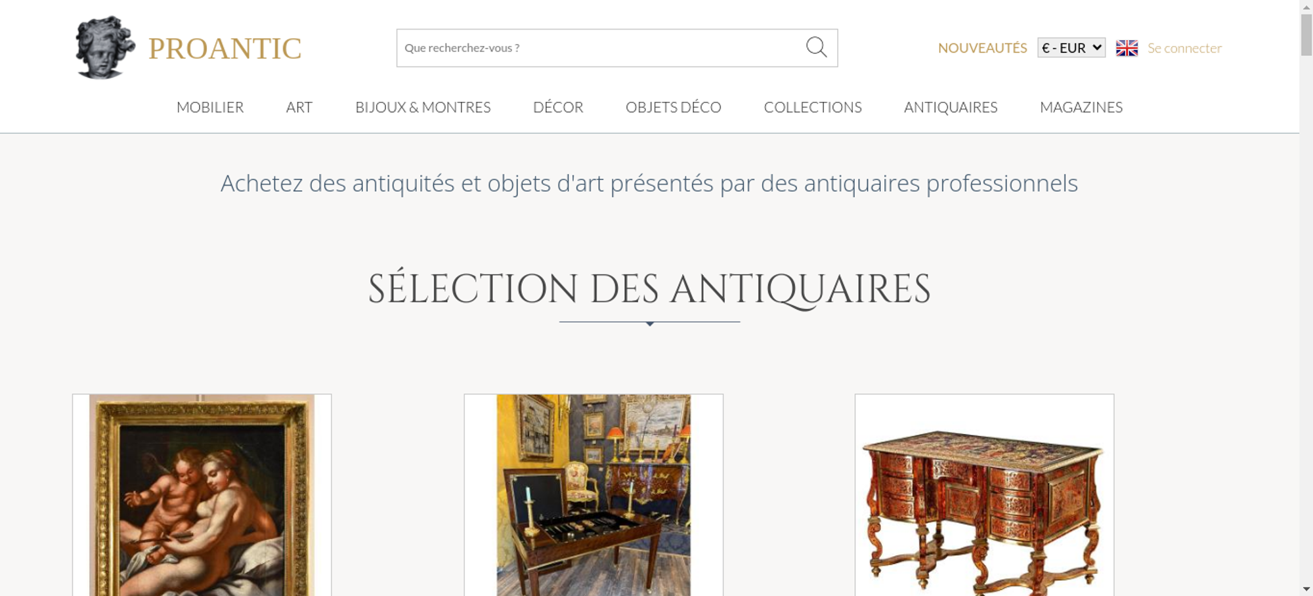Open the cherub painting in gilt frame
The image size is (1313, 596).
pyautogui.click(x=202, y=495)
